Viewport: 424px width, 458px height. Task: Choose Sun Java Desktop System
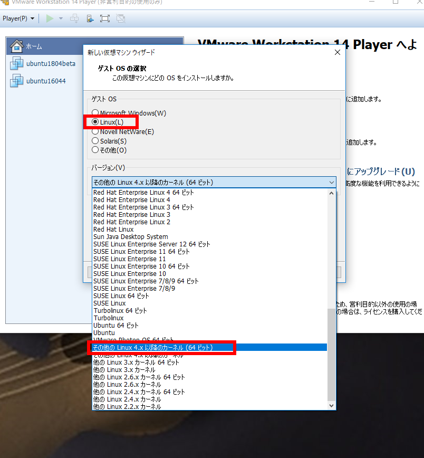tap(210, 236)
